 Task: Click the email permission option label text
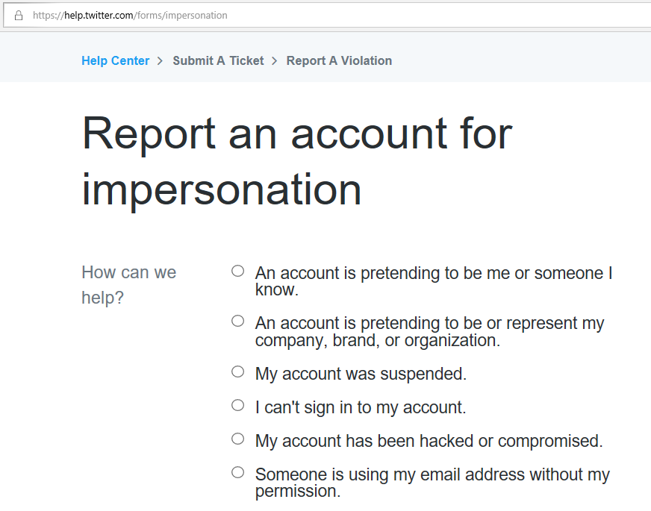tap(432, 481)
